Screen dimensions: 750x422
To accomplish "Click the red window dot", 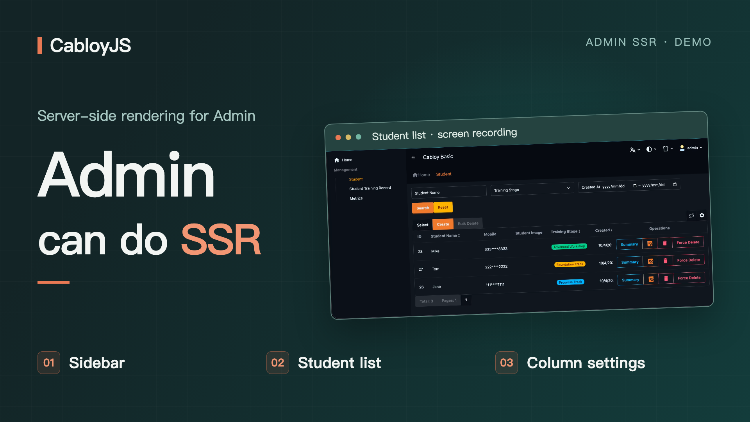I will [338, 138].
